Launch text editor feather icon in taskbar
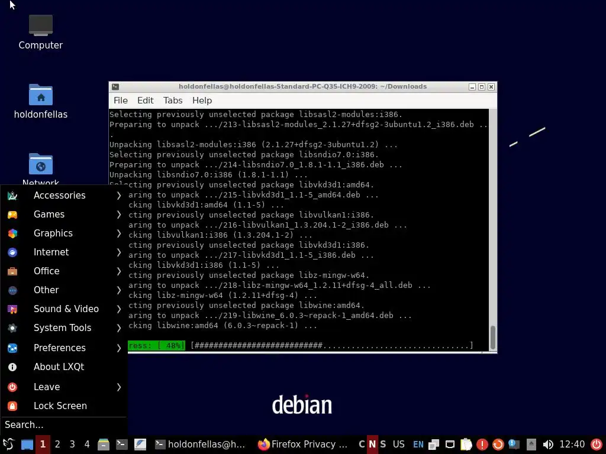This screenshot has height=454, width=606. pyautogui.click(x=140, y=445)
